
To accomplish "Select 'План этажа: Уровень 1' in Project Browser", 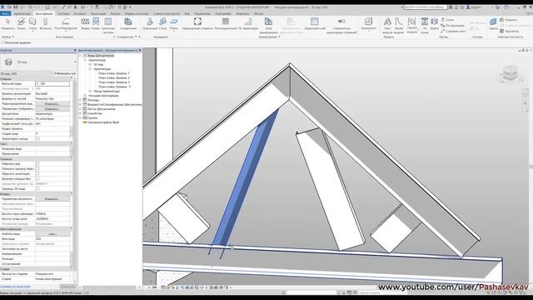I will coord(114,73).
